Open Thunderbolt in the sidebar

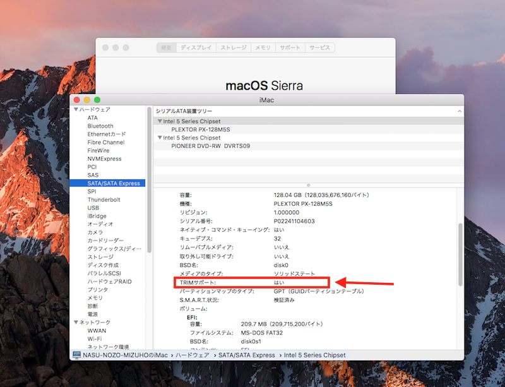104,199
